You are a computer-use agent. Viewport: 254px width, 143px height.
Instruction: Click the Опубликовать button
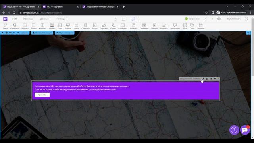pyautogui.click(x=234, y=19)
